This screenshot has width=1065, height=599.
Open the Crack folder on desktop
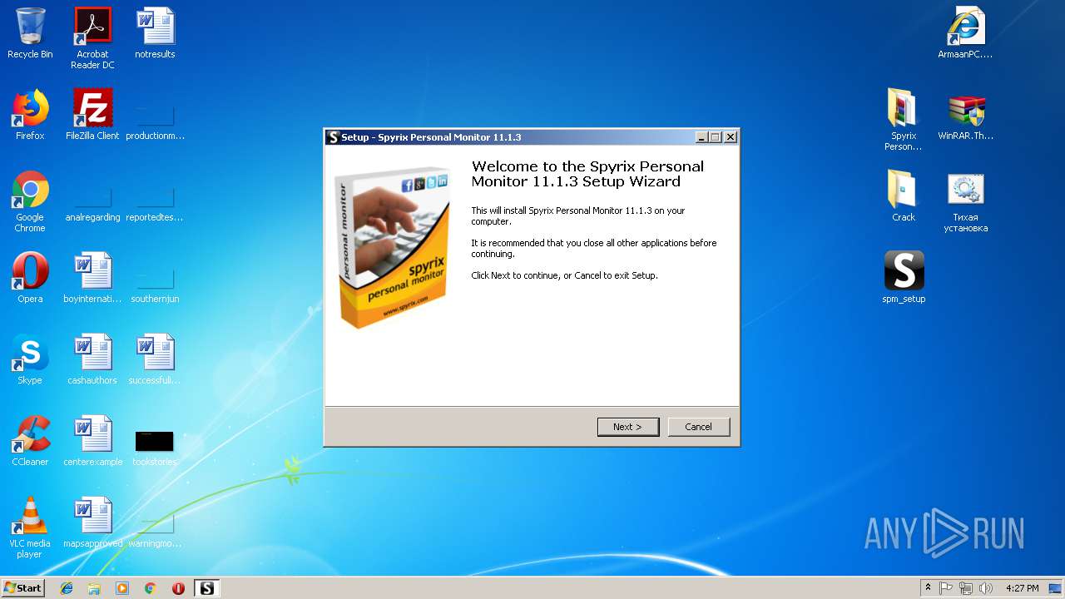point(904,196)
